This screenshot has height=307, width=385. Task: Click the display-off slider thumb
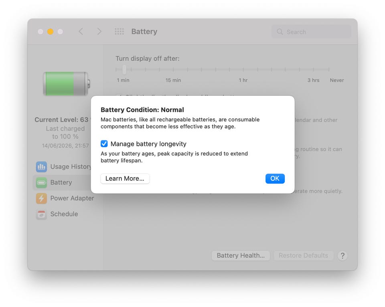pyautogui.click(x=124, y=69)
